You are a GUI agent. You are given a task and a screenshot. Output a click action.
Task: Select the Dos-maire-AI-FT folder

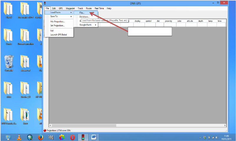26,10
